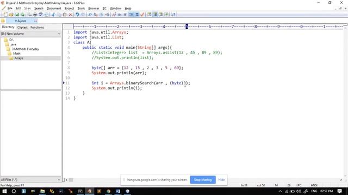Run the spell check toolbar icon
The width and height of the screenshot is (348, 195).
click(x=41, y=15)
